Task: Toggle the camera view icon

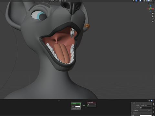Action: pos(153,19)
